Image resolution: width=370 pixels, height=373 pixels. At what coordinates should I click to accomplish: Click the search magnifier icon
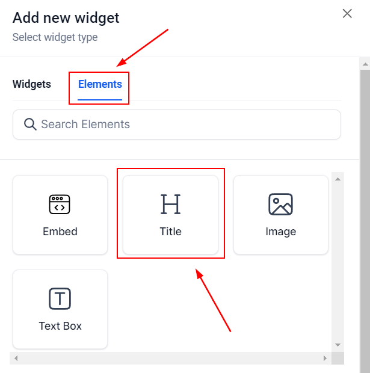point(30,125)
